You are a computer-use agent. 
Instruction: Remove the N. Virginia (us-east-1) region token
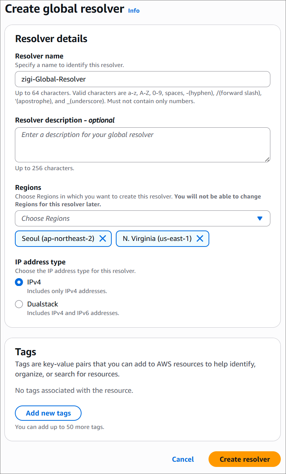(200, 239)
